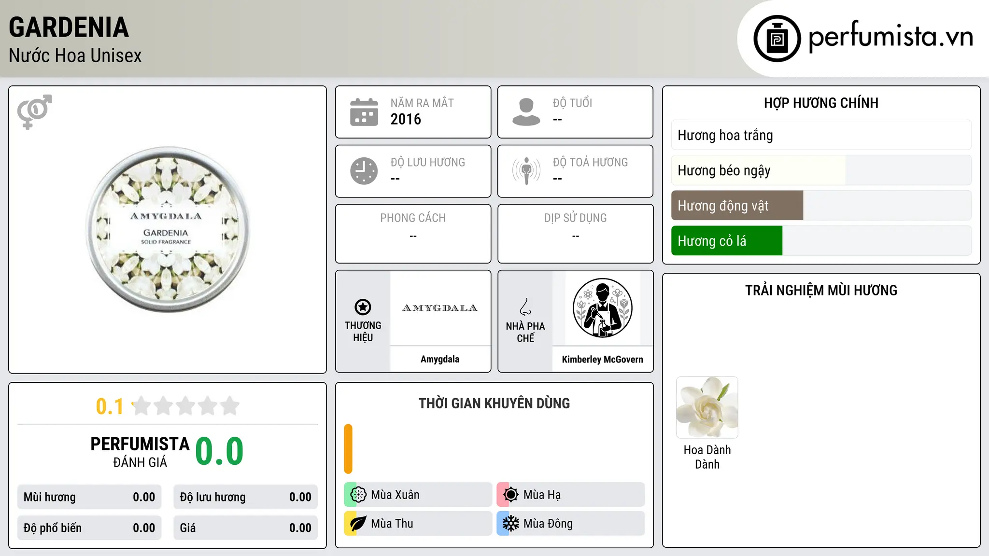989x556 pixels.
Task: Click the Amygdala brand name link
Action: click(x=440, y=359)
